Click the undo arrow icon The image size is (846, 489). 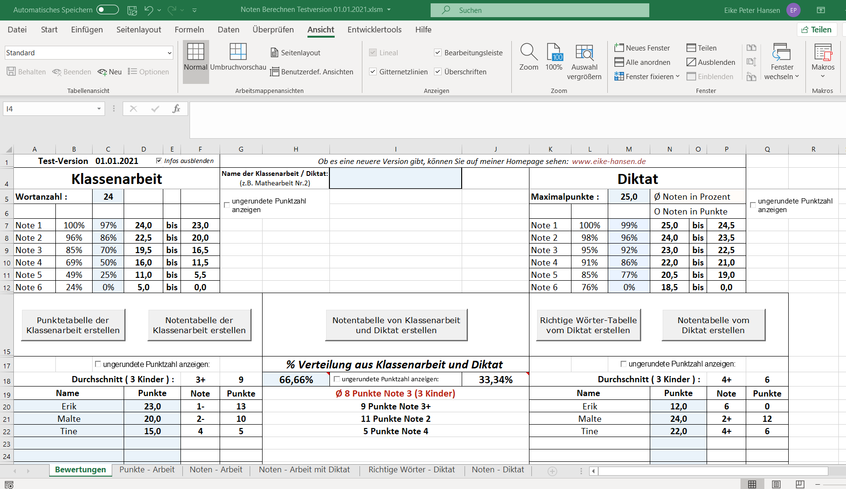148,10
